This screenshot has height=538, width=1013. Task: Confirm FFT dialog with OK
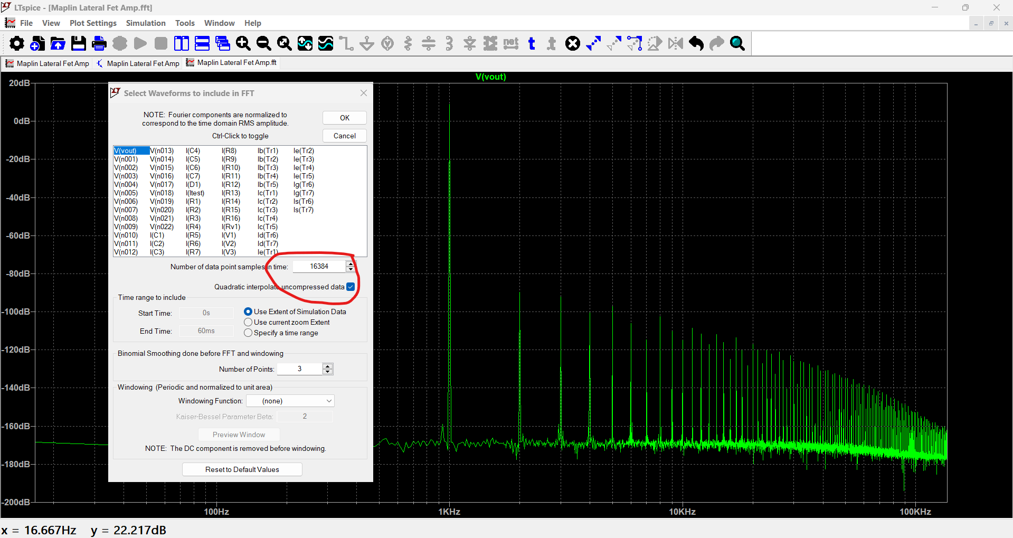(345, 118)
